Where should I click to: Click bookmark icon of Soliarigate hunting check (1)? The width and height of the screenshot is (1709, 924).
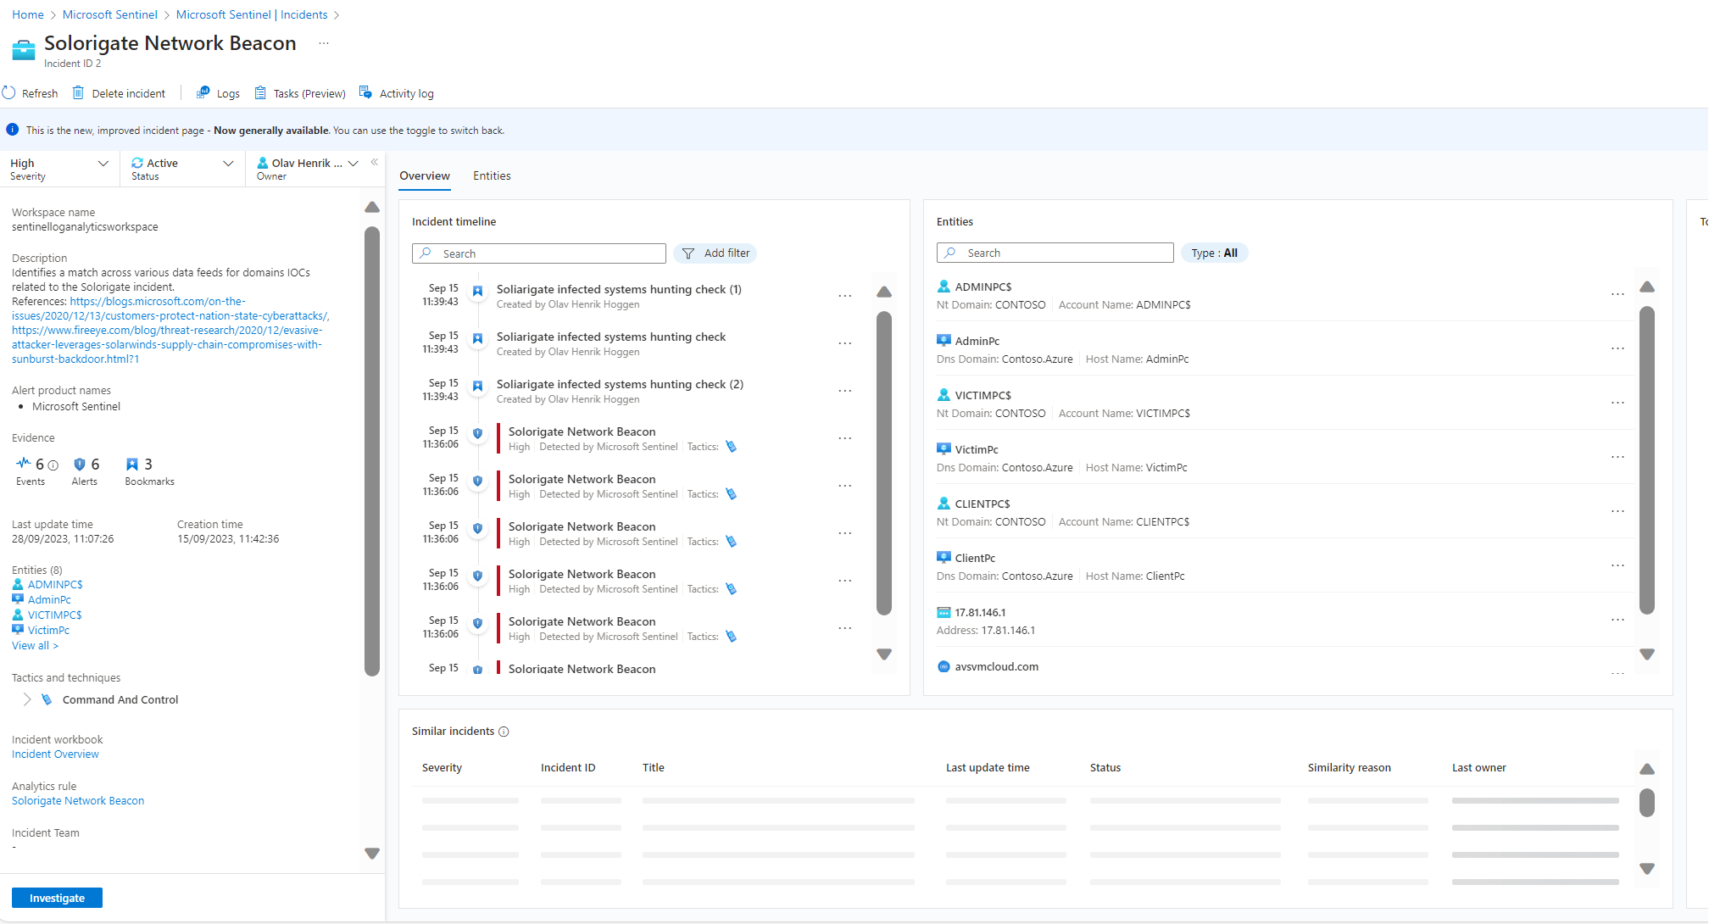coord(478,291)
